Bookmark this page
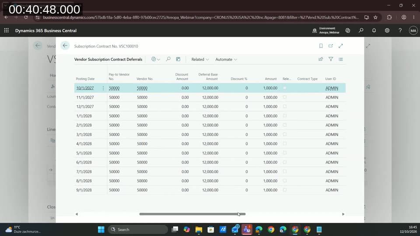The height and width of the screenshot is (236, 420). tap(321, 46)
